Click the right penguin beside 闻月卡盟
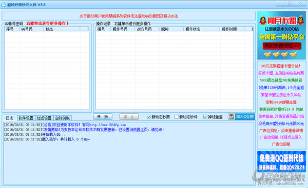 [300, 20]
